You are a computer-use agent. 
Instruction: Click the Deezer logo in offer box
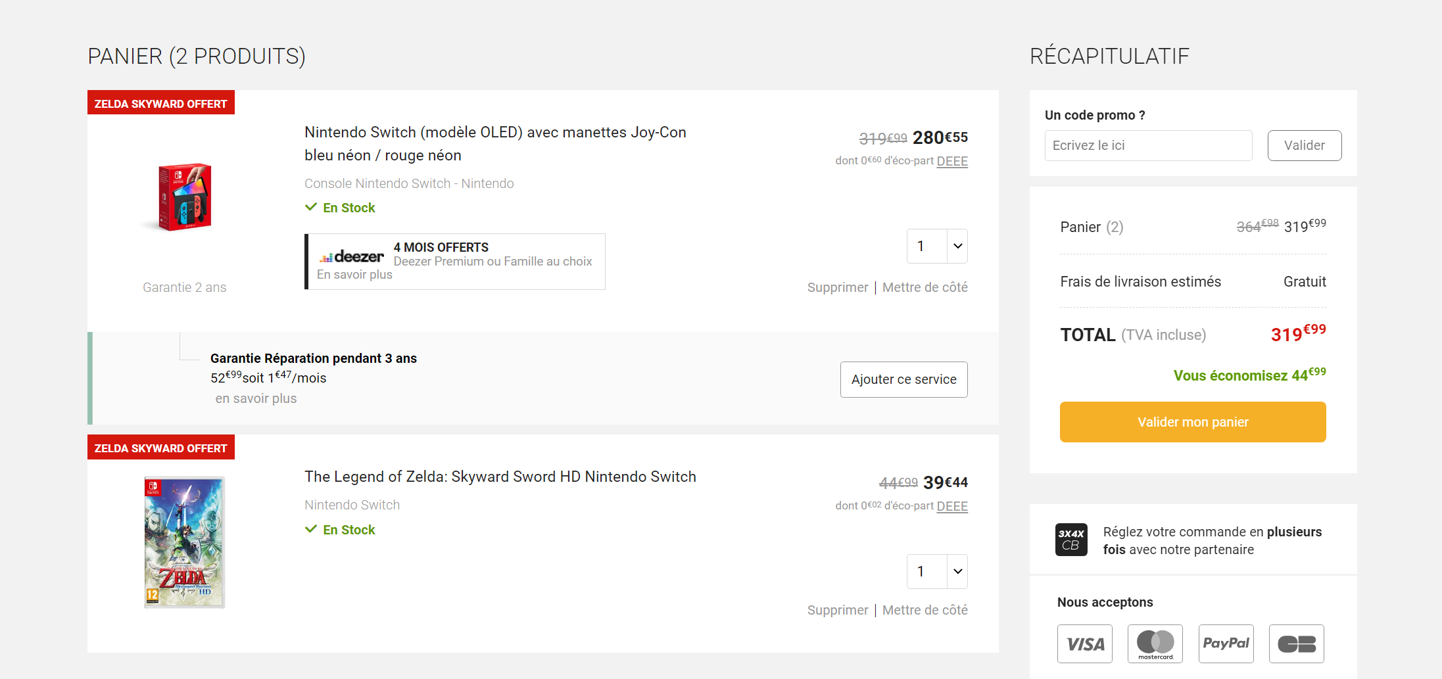click(x=351, y=256)
